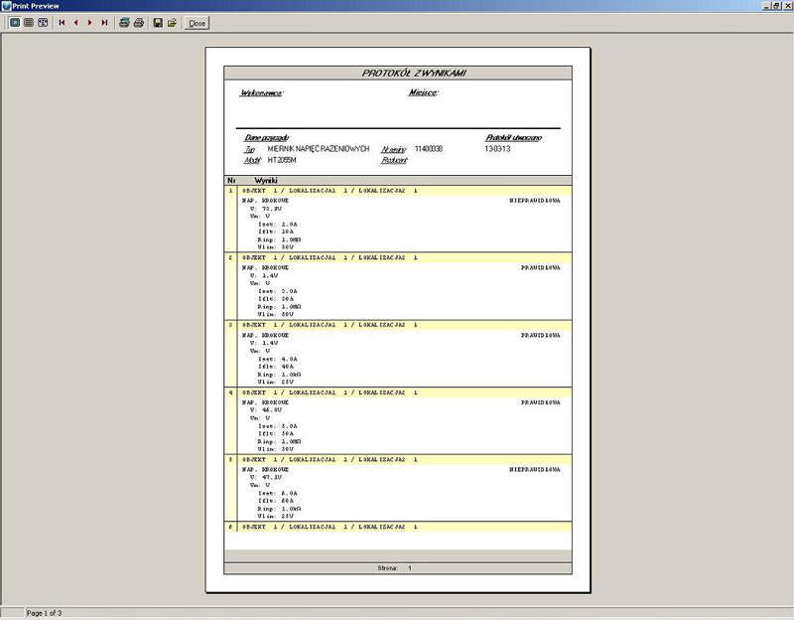Save the report using the floppy disk icon
This screenshot has width=794, height=620.
point(158,22)
